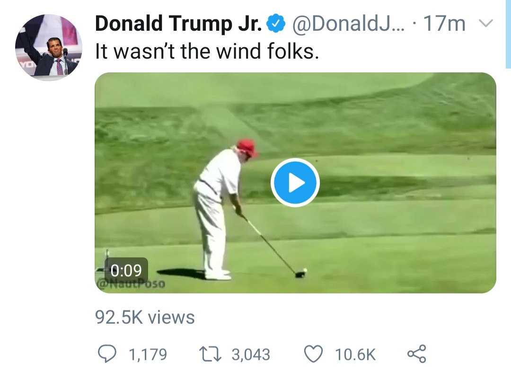Image resolution: width=511 pixels, height=372 pixels.
Task: Click the 1,179 replies count
Action: [x=148, y=354]
